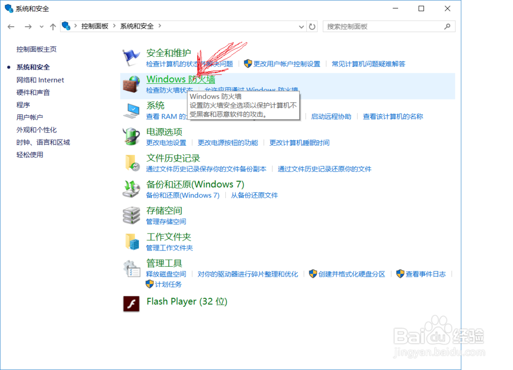Select 程序 category in sidebar

tap(23, 105)
